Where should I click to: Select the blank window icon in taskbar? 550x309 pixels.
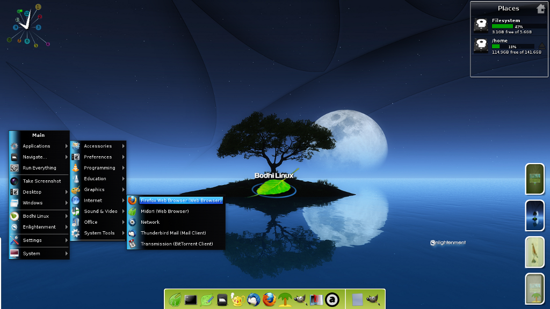pyautogui.click(x=357, y=300)
